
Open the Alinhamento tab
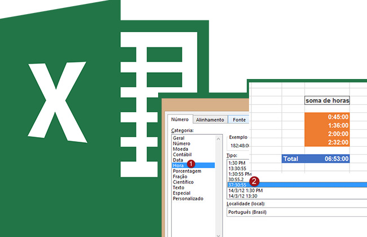tap(210, 120)
